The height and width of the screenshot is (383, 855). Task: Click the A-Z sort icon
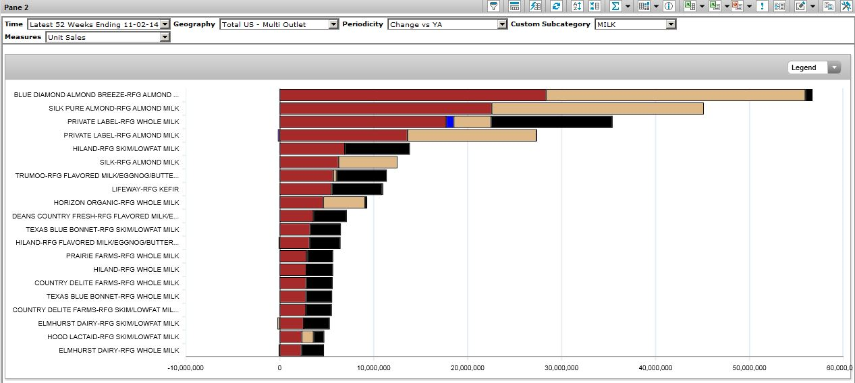point(577,6)
